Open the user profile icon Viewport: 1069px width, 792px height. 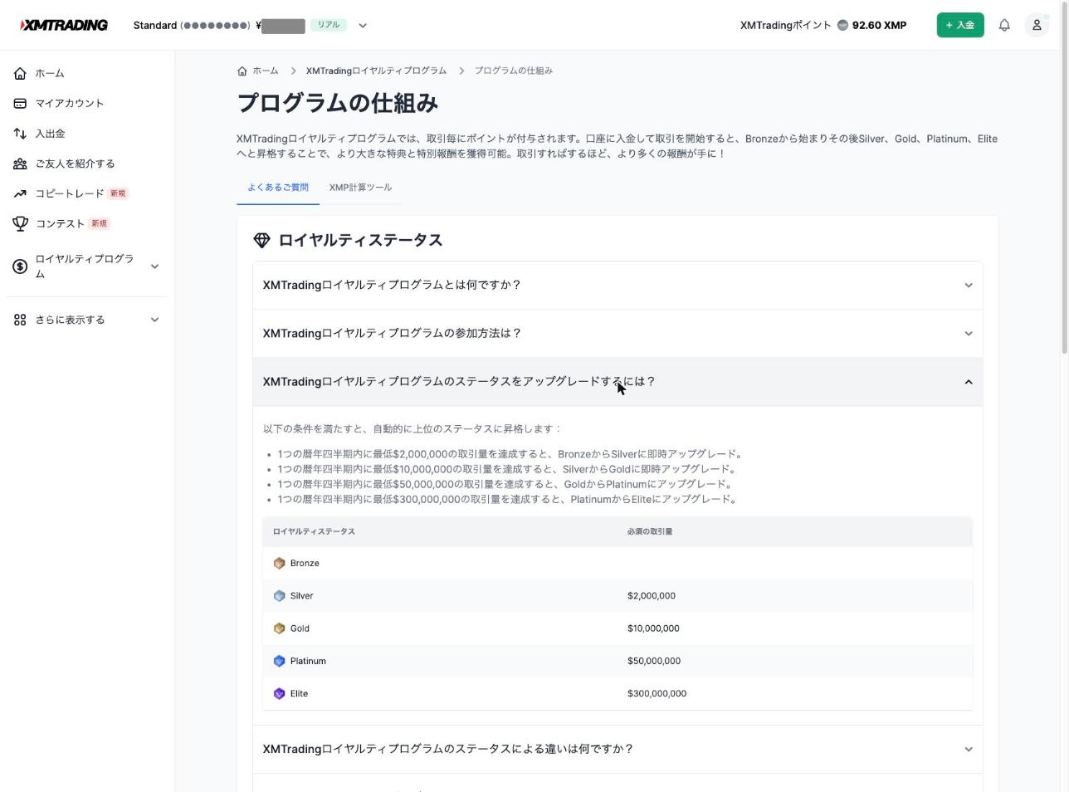(1037, 25)
